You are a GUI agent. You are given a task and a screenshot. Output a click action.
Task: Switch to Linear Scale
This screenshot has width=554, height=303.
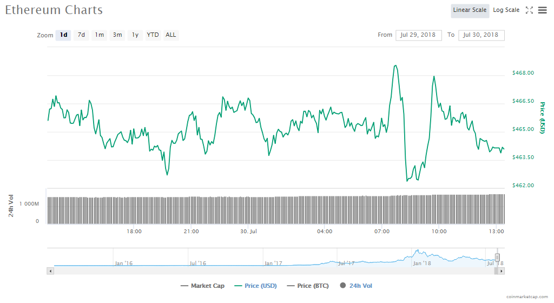pyautogui.click(x=470, y=10)
